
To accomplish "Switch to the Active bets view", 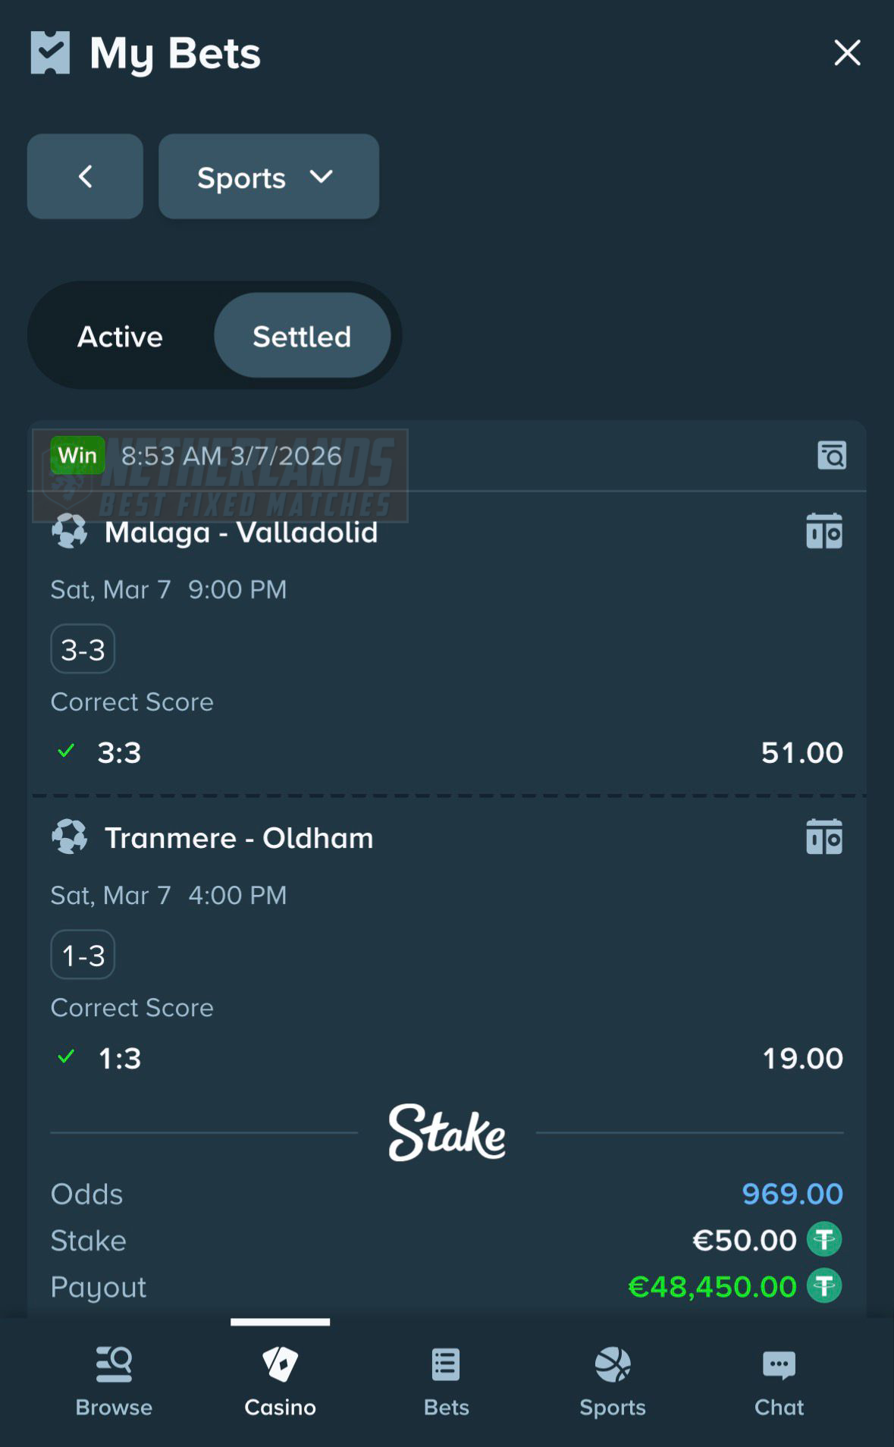I will (x=118, y=336).
